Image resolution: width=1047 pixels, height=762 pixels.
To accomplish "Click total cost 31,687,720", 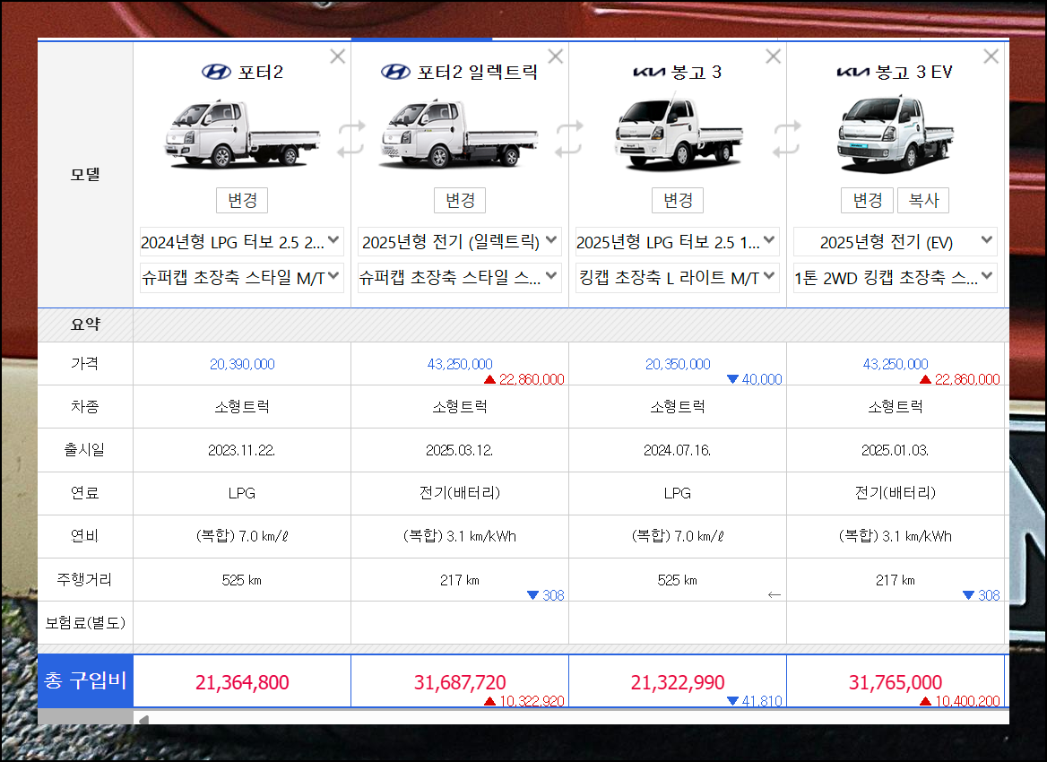I will click(x=459, y=682).
